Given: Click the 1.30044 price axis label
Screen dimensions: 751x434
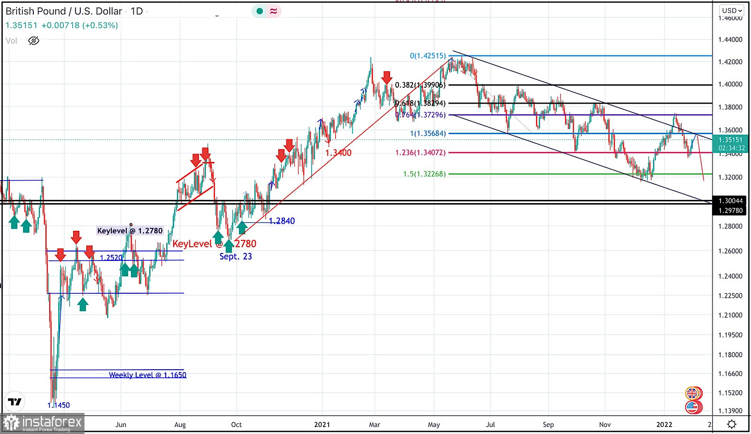Looking at the screenshot, I should pos(730,201).
